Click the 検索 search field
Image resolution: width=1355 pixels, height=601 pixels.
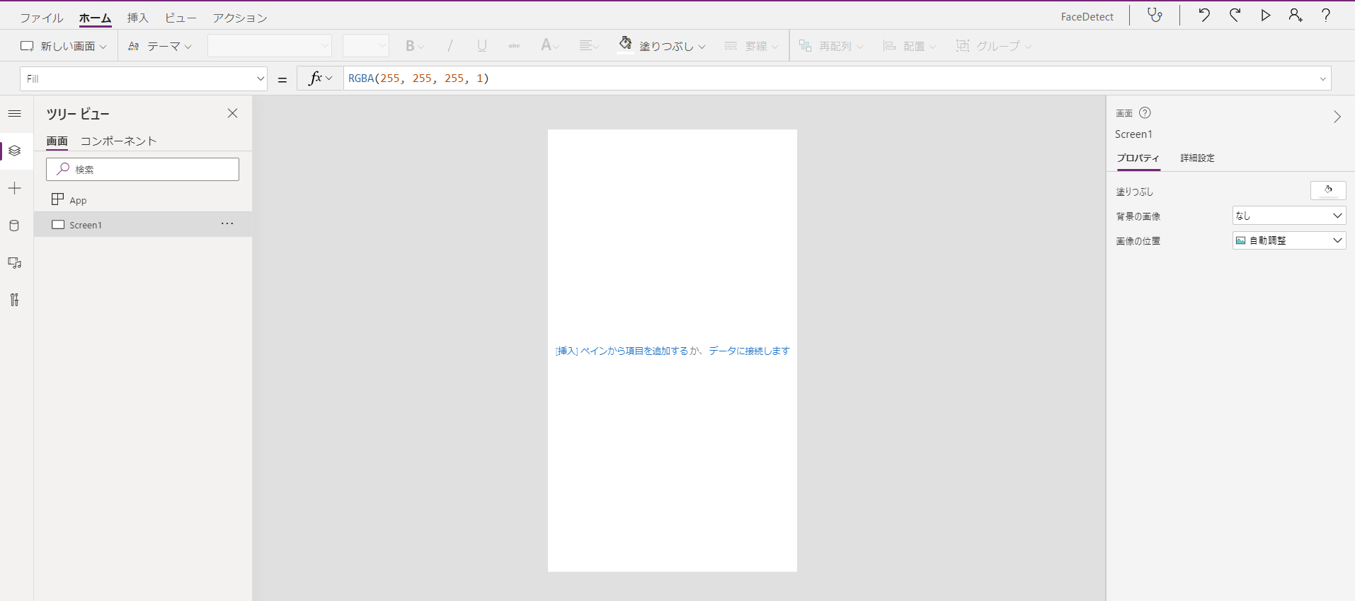click(143, 170)
